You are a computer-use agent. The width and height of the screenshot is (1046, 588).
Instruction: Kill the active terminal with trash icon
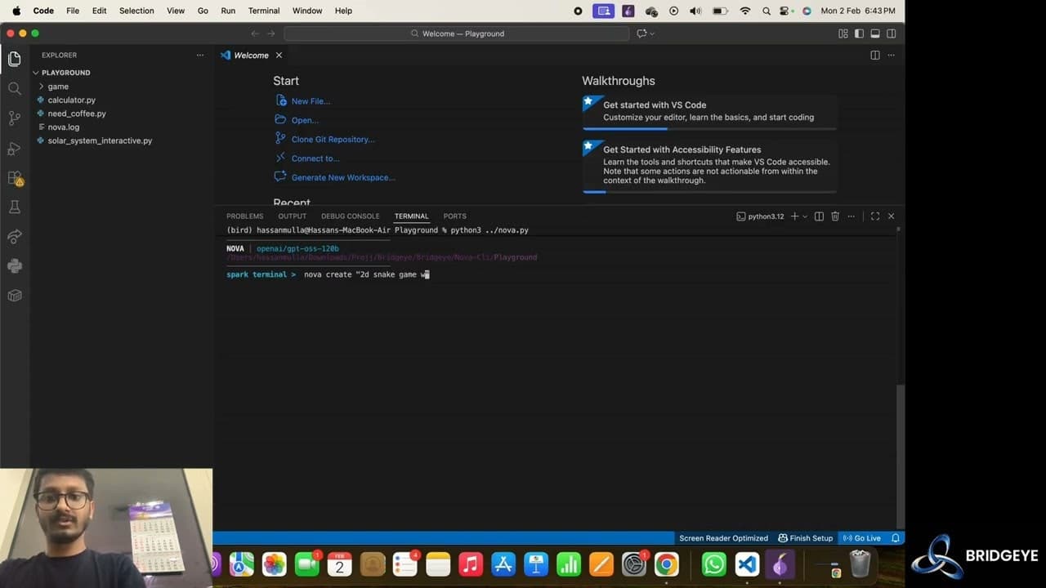click(x=834, y=216)
